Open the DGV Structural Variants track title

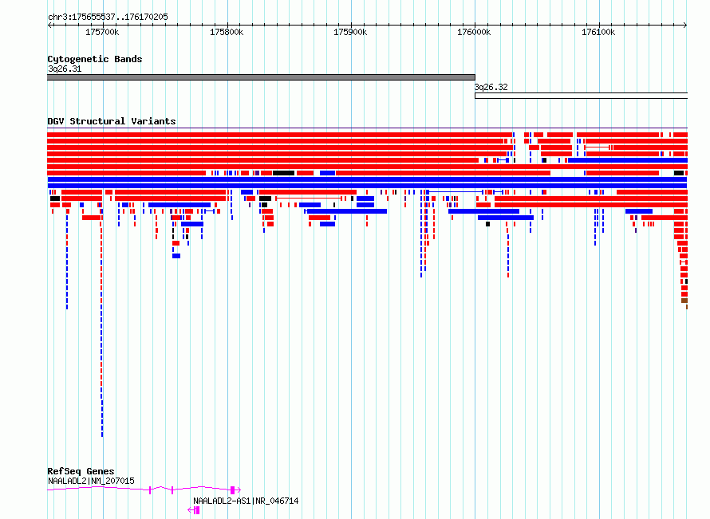[112, 121]
